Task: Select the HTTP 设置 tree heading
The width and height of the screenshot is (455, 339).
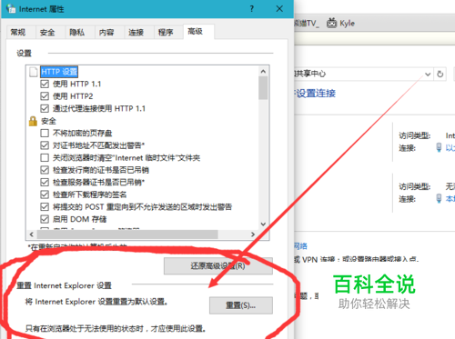Action: coord(59,72)
